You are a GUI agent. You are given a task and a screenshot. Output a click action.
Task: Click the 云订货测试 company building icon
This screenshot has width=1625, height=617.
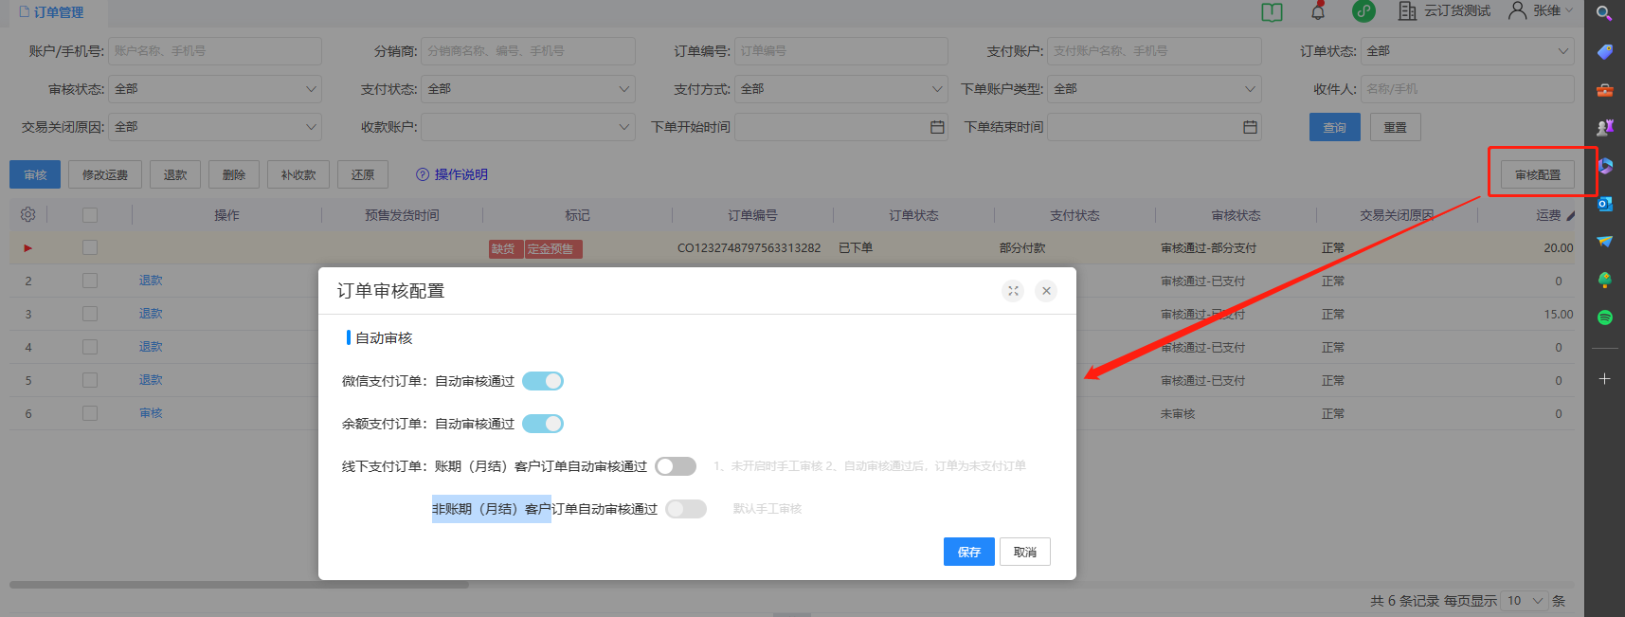tap(1407, 11)
